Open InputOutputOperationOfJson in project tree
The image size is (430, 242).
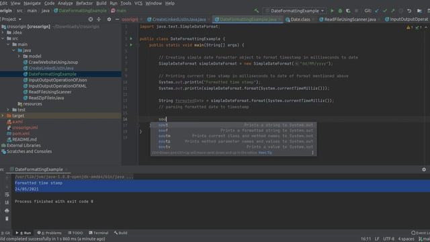click(x=58, y=80)
